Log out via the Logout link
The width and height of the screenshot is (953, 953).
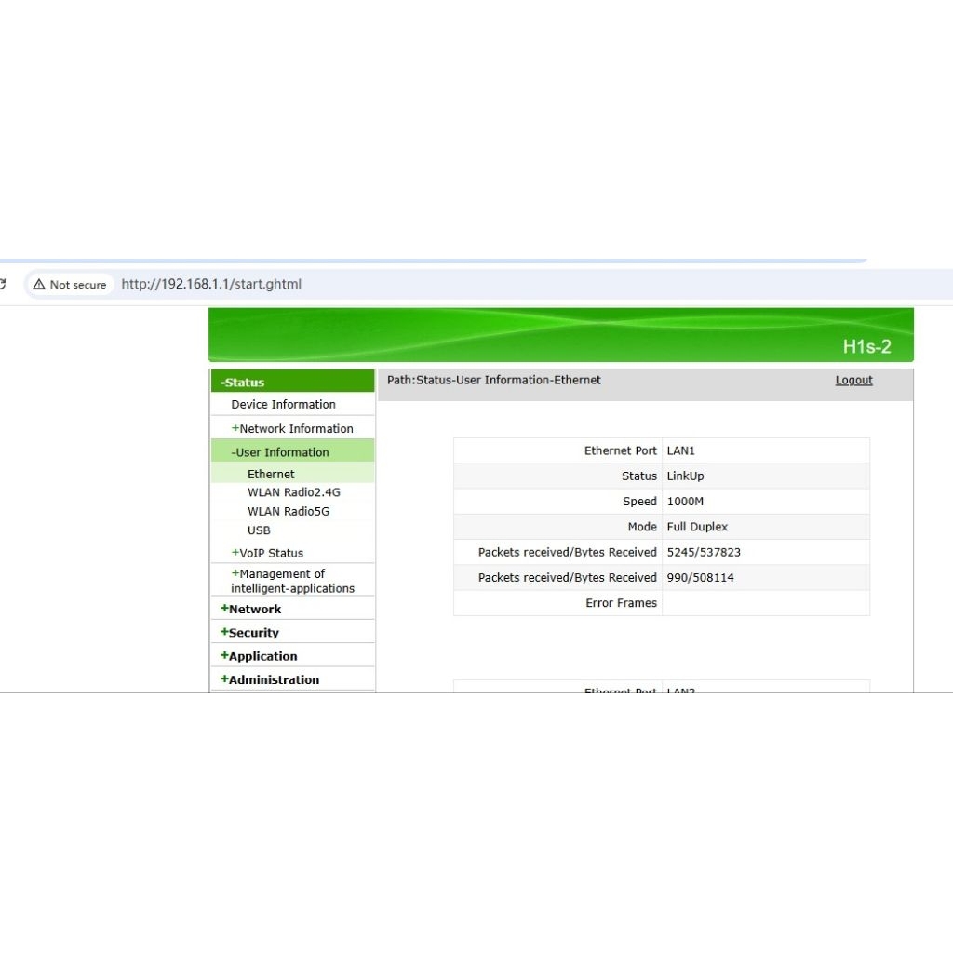pos(853,381)
